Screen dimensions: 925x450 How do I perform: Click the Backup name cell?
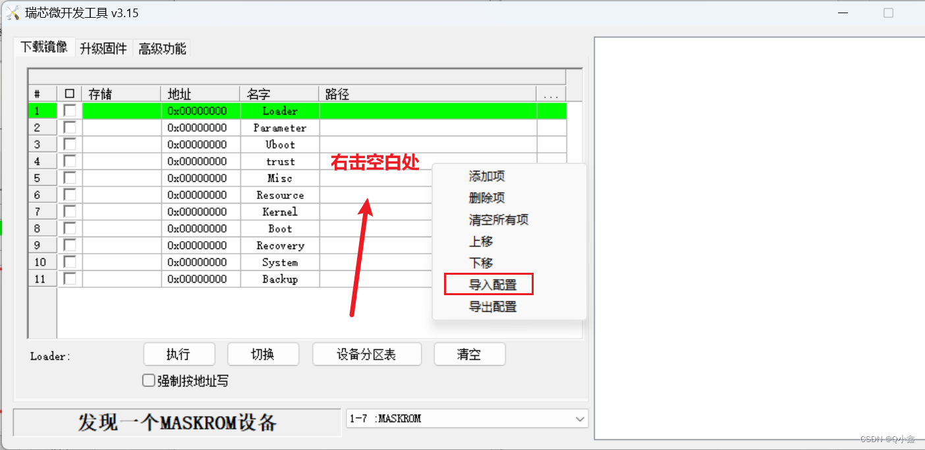coord(280,279)
